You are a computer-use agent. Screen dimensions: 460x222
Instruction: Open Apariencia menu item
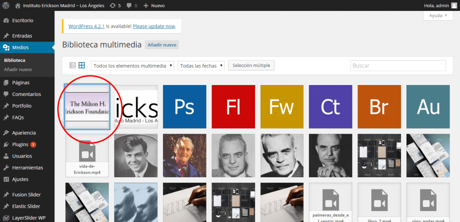coord(24,133)
